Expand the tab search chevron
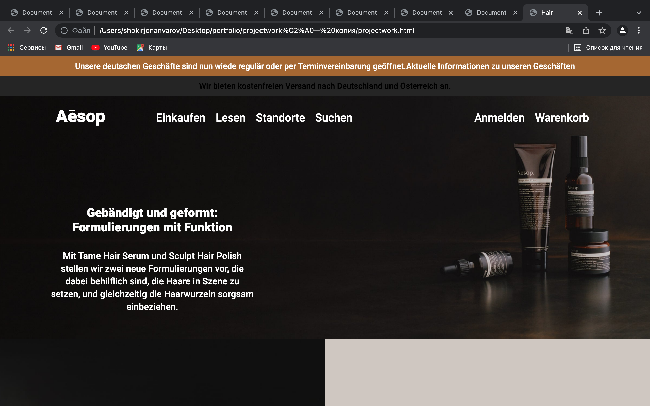The image size is (650, 406). pyautogui.click(x=639, y=13)
